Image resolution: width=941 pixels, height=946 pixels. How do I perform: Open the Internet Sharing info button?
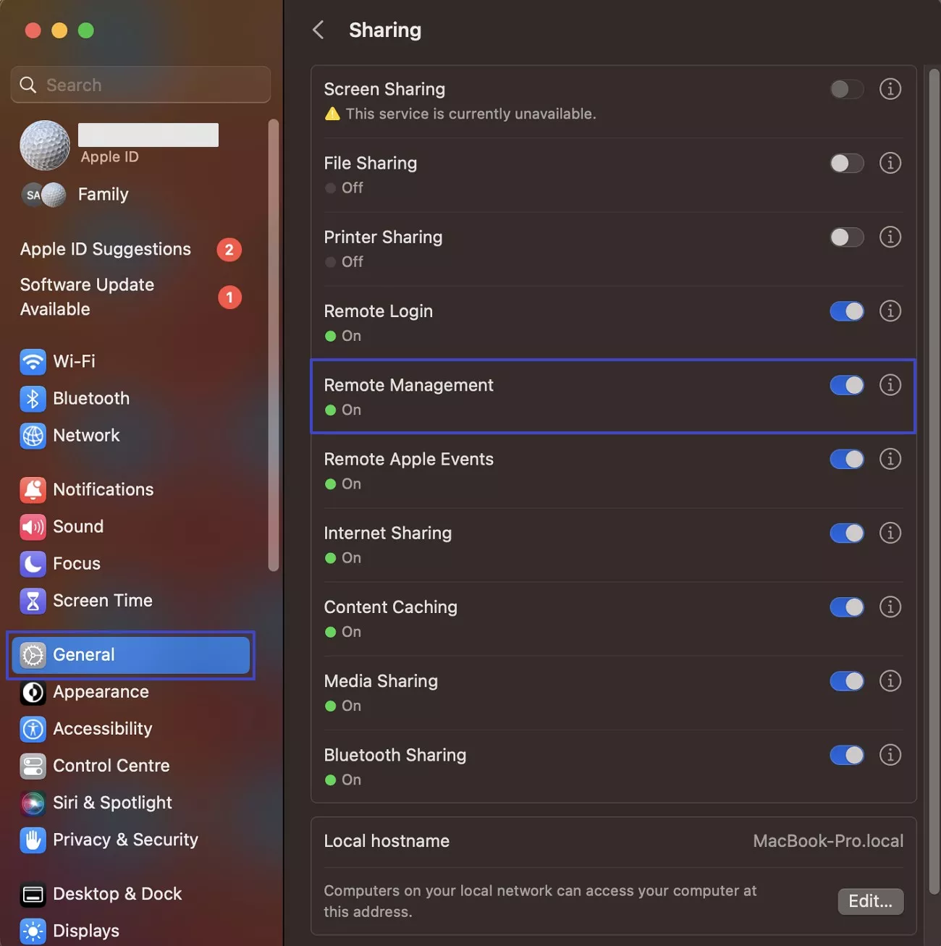[x=890, y=533]
